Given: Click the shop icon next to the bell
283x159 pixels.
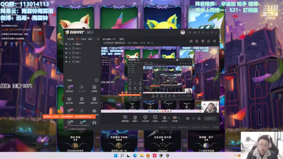Looking at the screenshot, I should pyautogui.click(x=203, y=41).
